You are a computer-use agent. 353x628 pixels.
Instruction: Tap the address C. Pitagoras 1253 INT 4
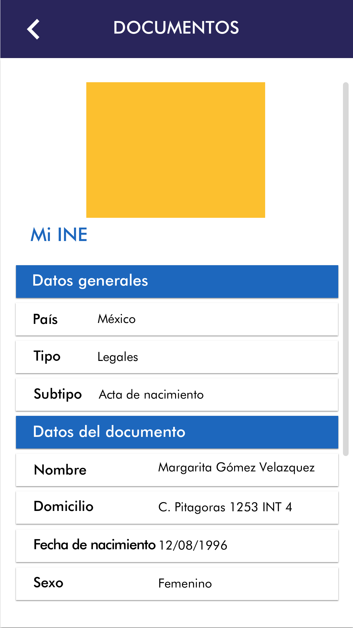coord(225,507)
